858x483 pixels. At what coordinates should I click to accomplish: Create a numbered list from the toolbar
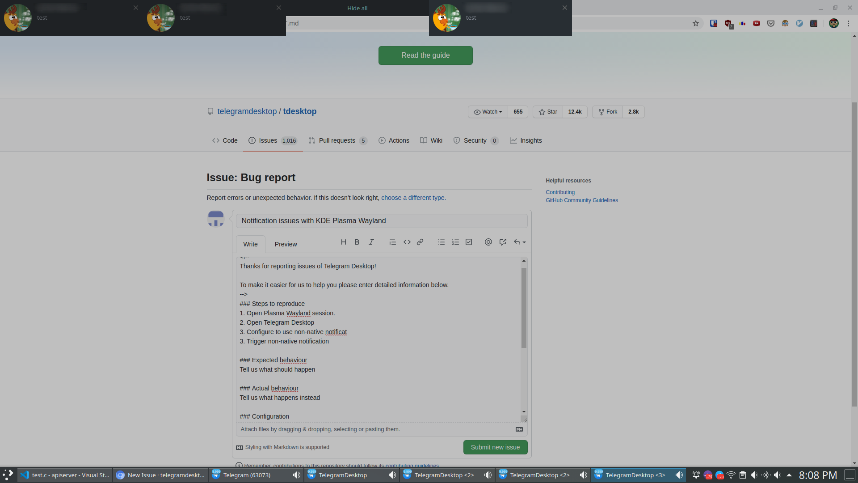455,242
